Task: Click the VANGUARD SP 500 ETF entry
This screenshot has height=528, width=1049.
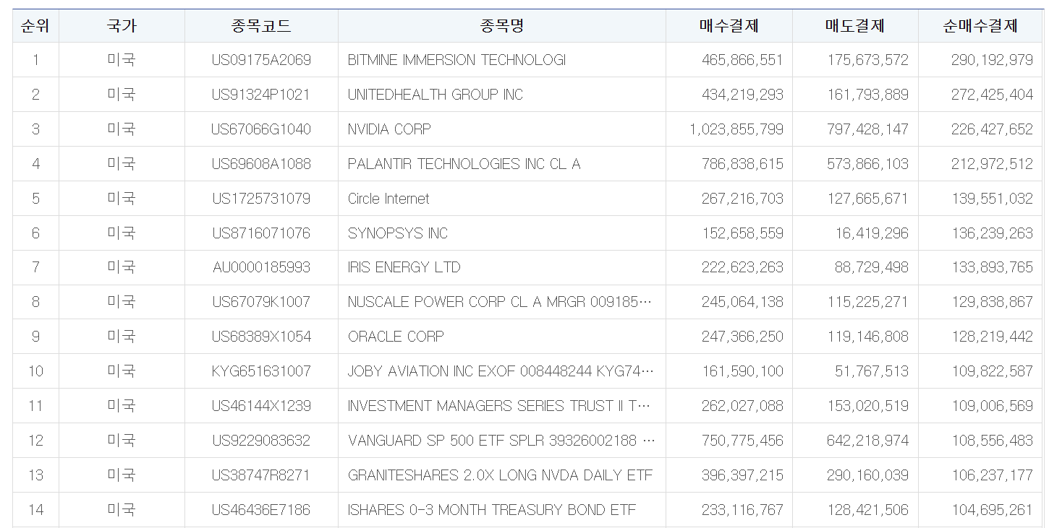Action: [501, 441]
